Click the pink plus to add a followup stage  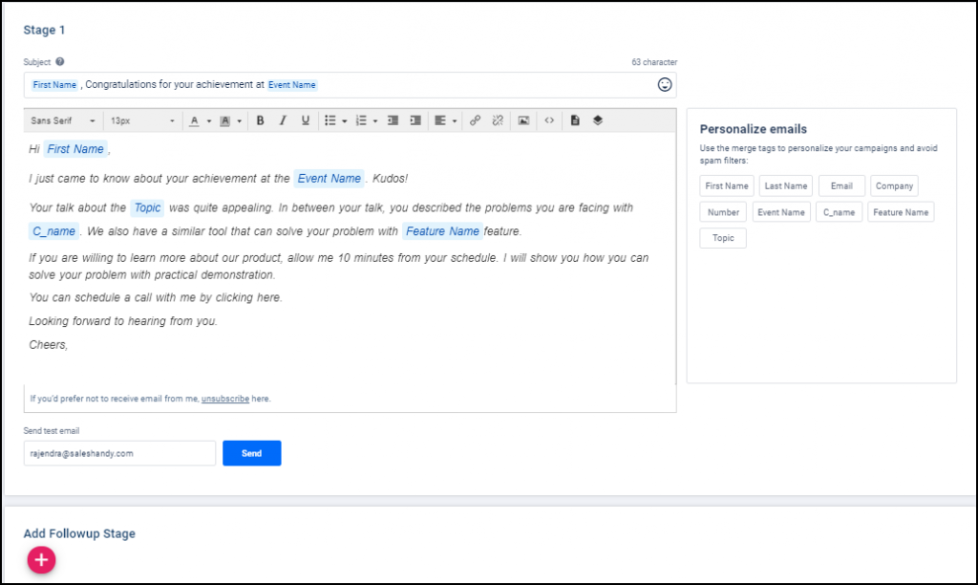[40, 560]
